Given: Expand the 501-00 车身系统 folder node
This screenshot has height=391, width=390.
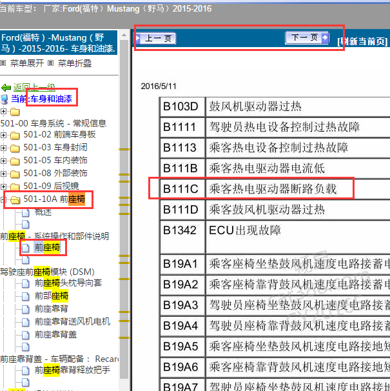Looking at the screenshot, I should click(3, 111).
